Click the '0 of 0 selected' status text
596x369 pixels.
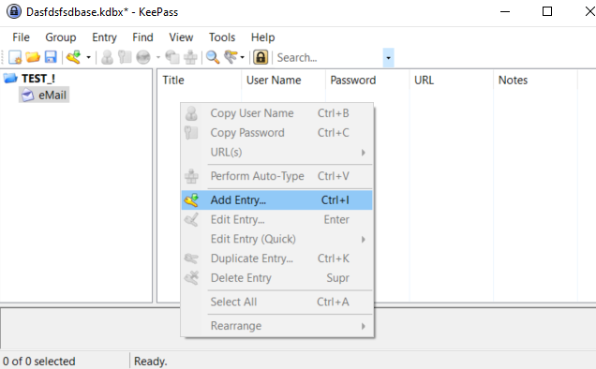pos(39,361)
